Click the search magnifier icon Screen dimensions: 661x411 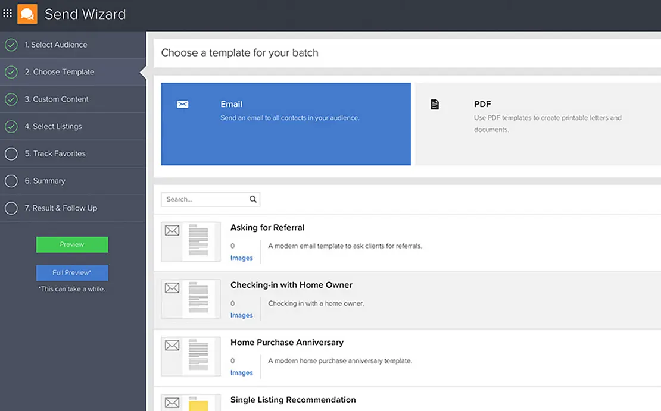[x=253, y=199]
